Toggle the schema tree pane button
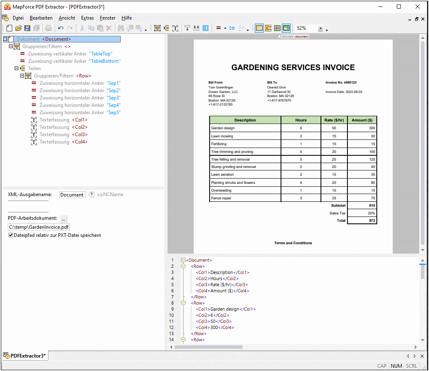The image size is (429, 371). click(x=268, y=28)
